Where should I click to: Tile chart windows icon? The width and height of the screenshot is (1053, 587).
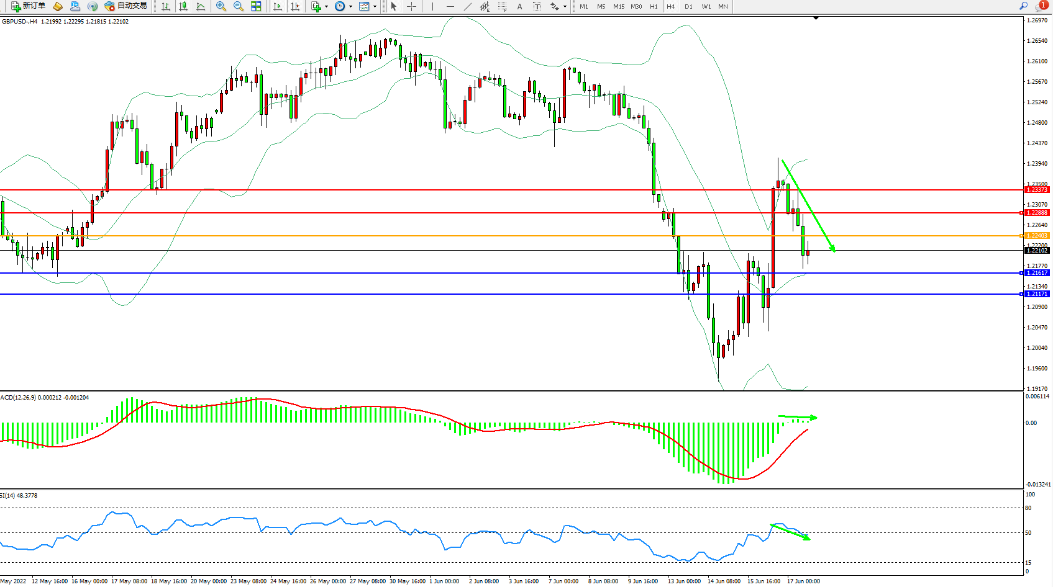click(x=256, y=6)
